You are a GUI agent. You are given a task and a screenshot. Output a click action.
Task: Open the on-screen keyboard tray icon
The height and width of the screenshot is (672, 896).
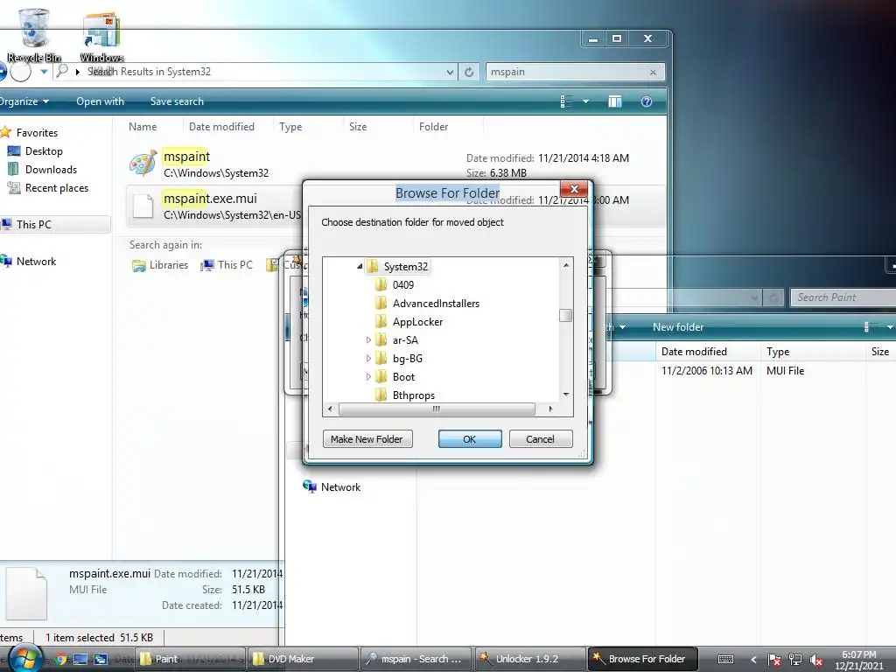coord(725,660)
